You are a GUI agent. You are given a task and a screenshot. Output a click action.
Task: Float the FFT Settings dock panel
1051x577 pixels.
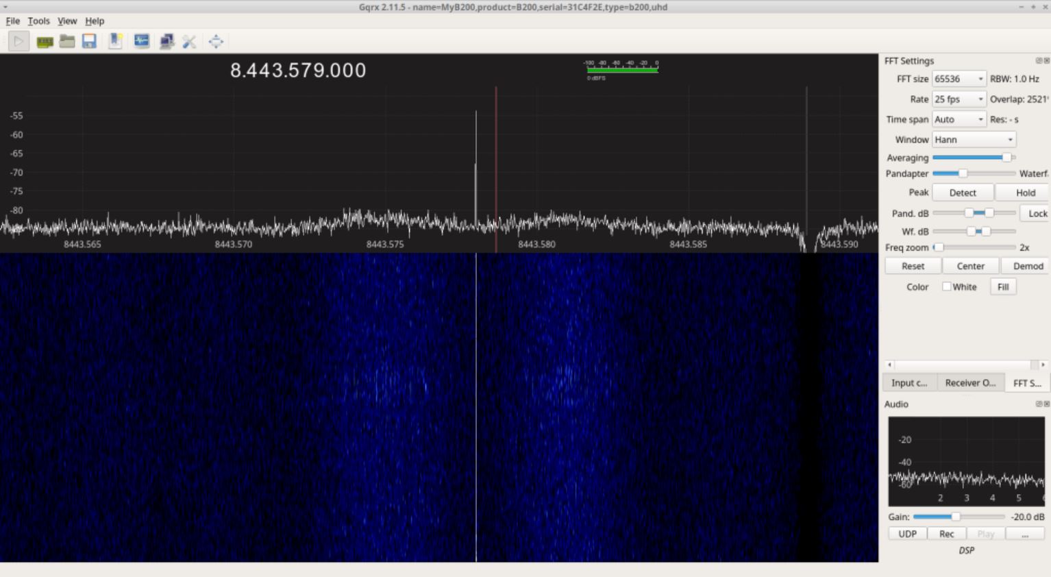1039,61
